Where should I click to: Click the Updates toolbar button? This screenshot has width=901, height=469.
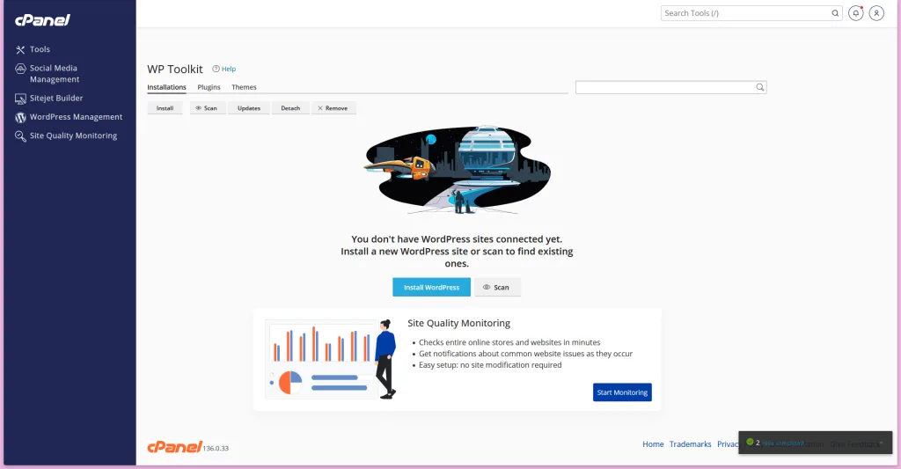249,108
